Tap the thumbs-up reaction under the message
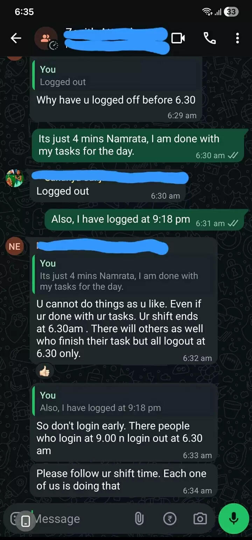Screen dimensions: 252x540 45,371
